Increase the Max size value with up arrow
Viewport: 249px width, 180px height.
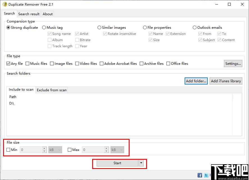click(x=107, y=148)
